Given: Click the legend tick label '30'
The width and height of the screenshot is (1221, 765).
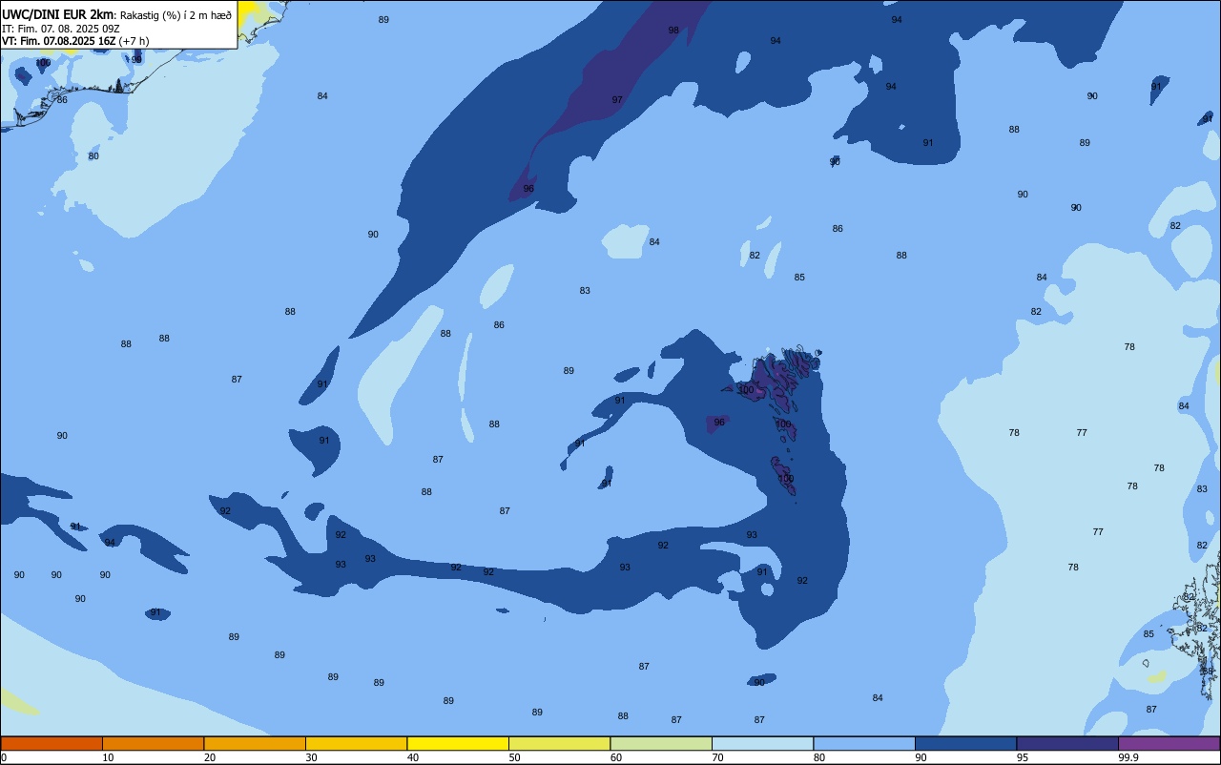Looking at the screenshot, I should click(x=311, y=757).
